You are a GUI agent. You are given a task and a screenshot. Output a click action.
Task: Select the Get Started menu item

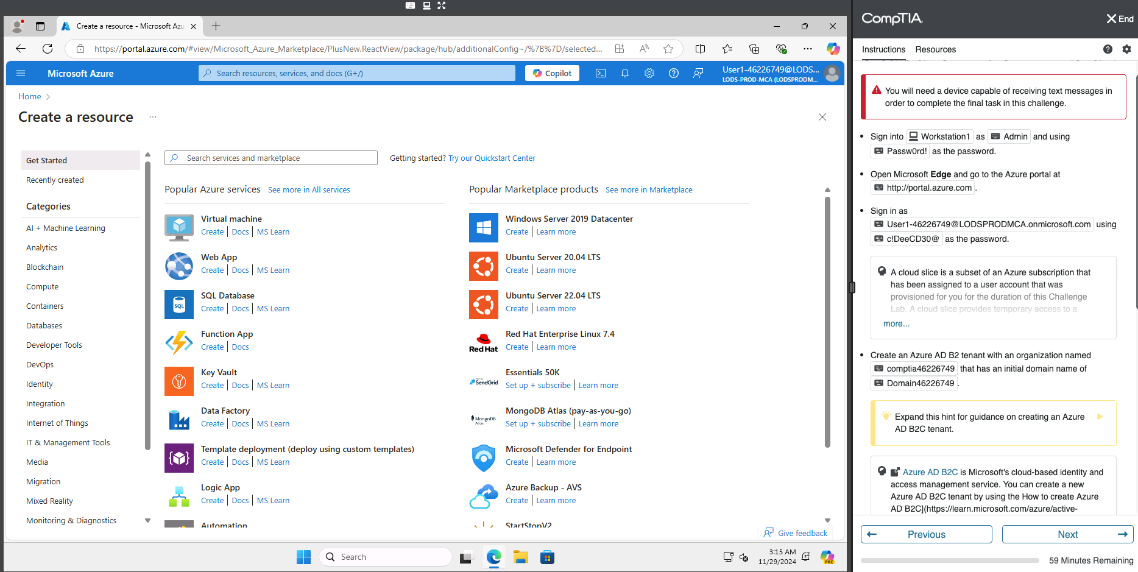80,160
